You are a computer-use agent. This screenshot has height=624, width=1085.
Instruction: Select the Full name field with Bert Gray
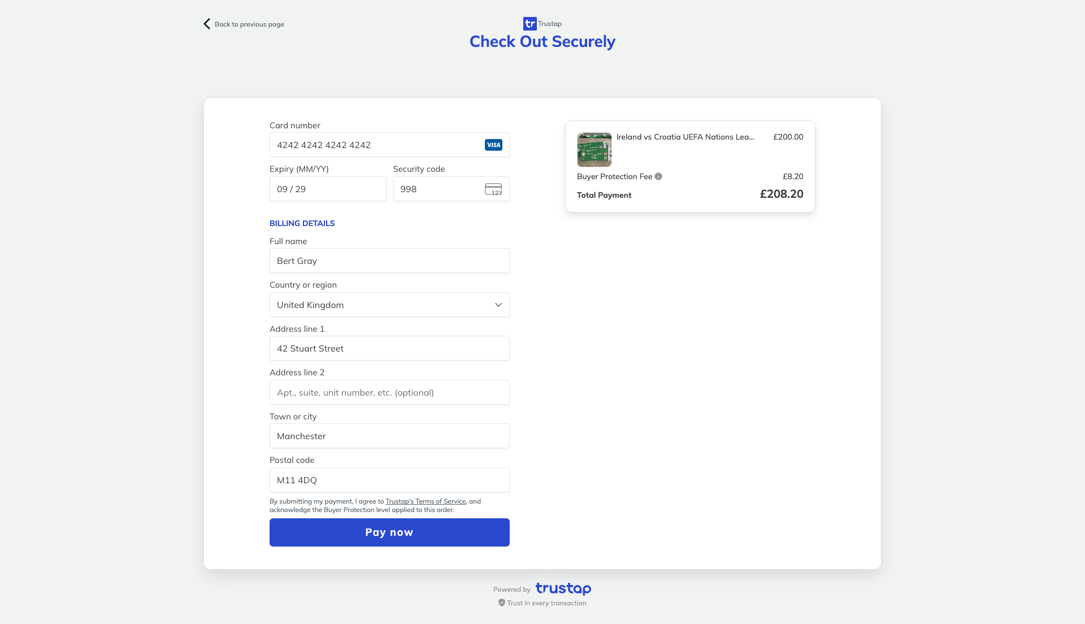point(389,261)
